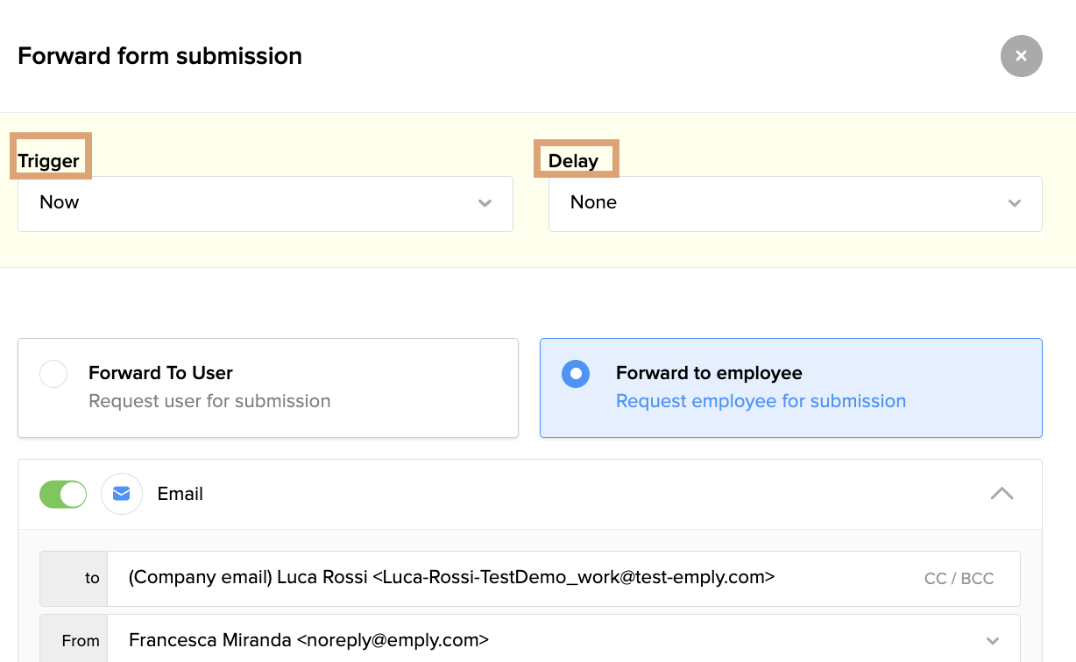The width and height of the screenshot is (1076, 662).
Task: Click the chevron arrow in the Trigger field
Action: coord(485,203)
